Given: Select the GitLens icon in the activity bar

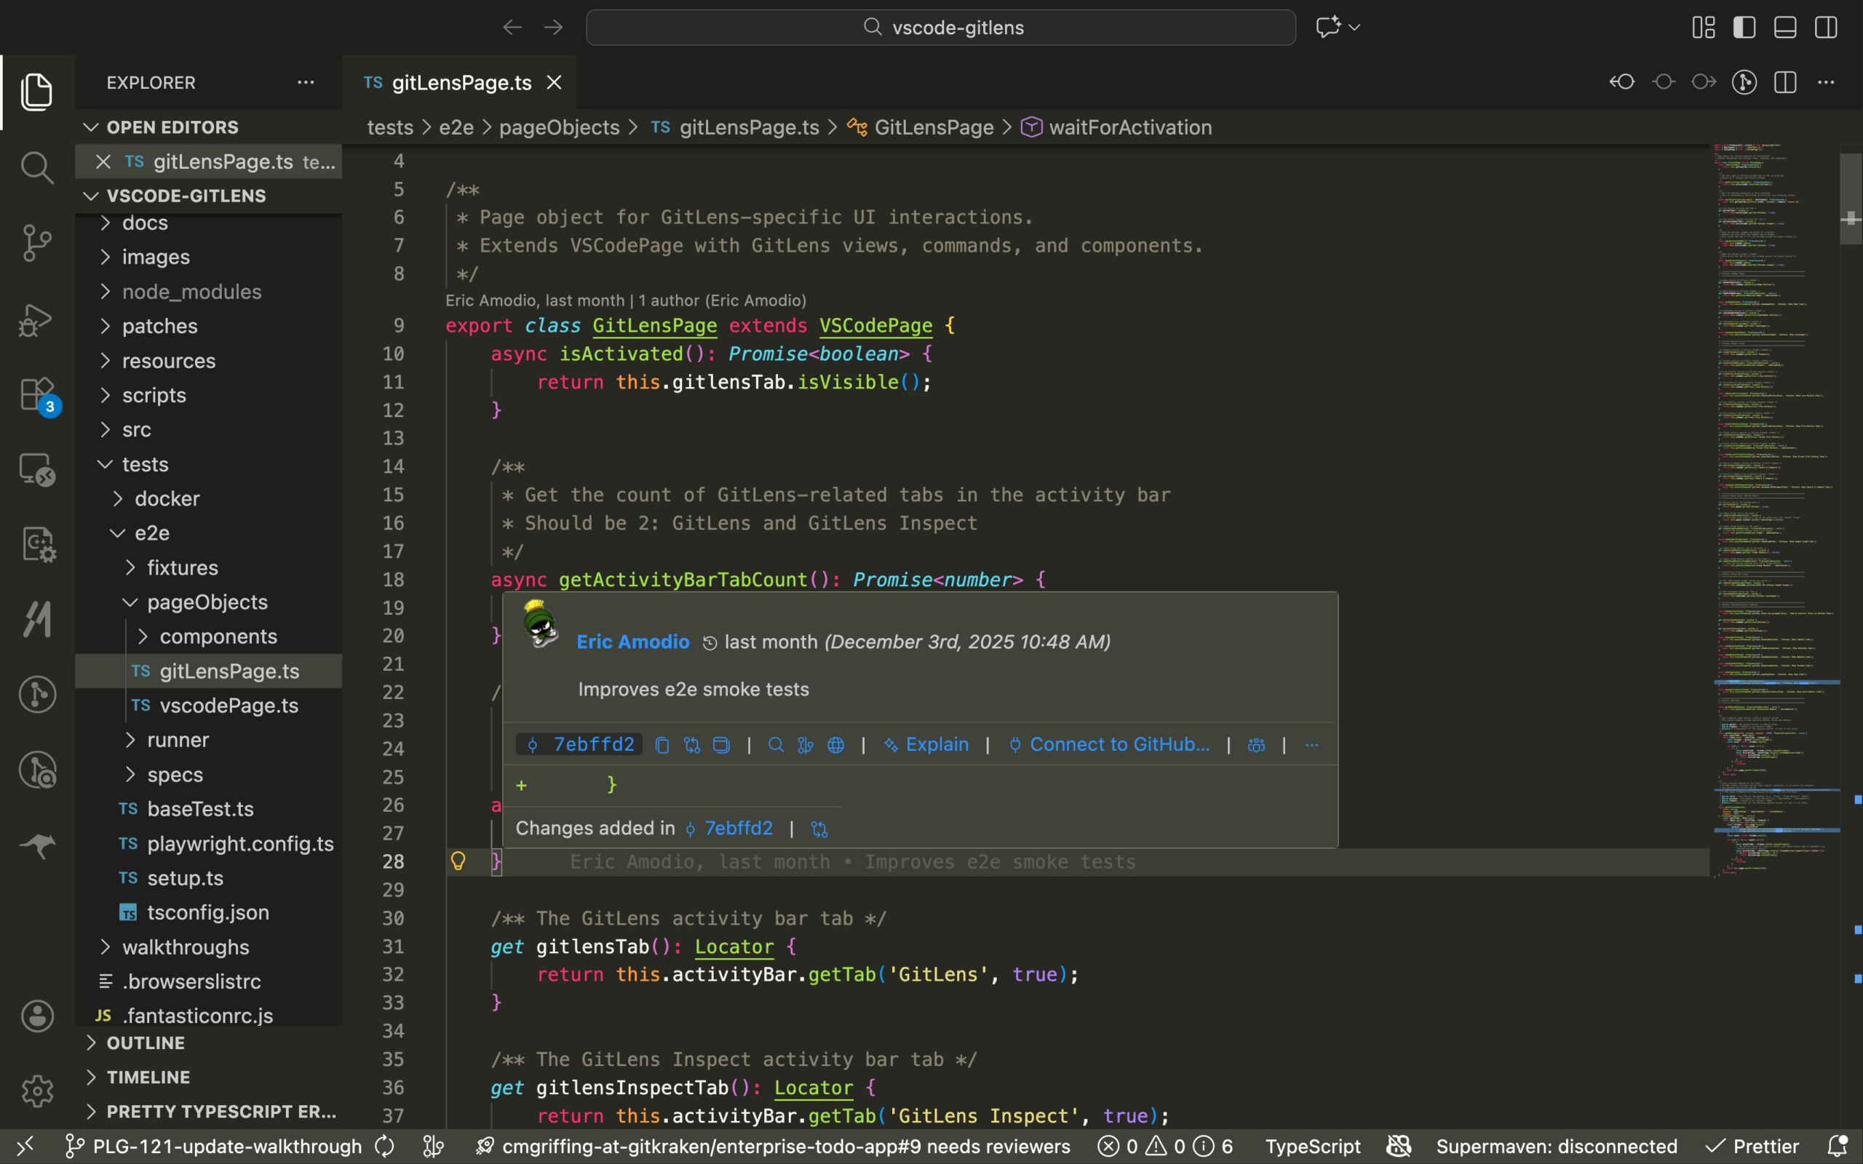Looking at the screenshot, I should tap(36, 694).
